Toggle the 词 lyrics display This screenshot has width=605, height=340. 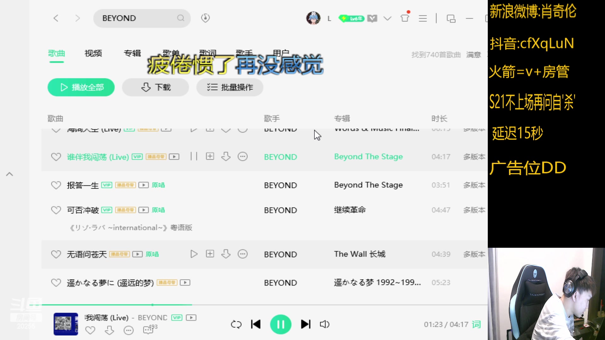[x=476, y=324]
